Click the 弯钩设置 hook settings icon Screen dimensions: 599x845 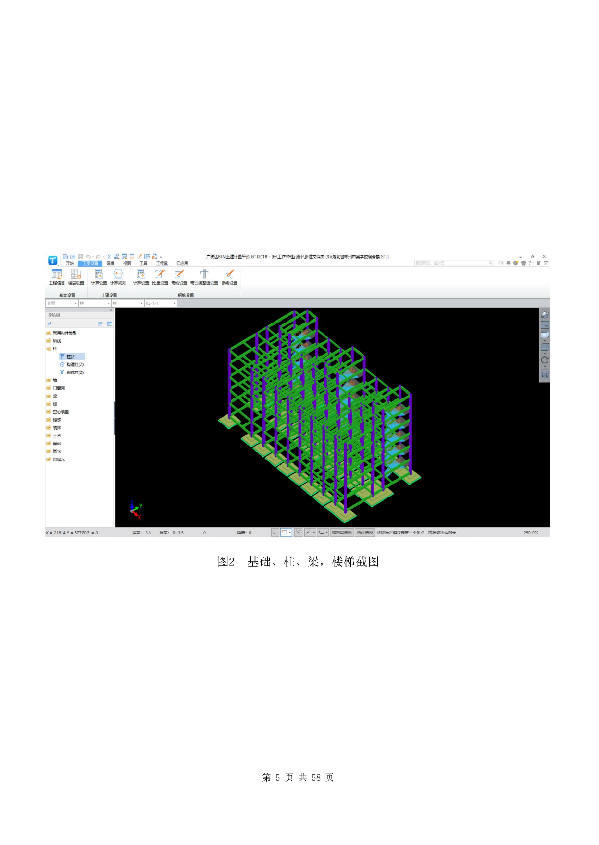179,276
